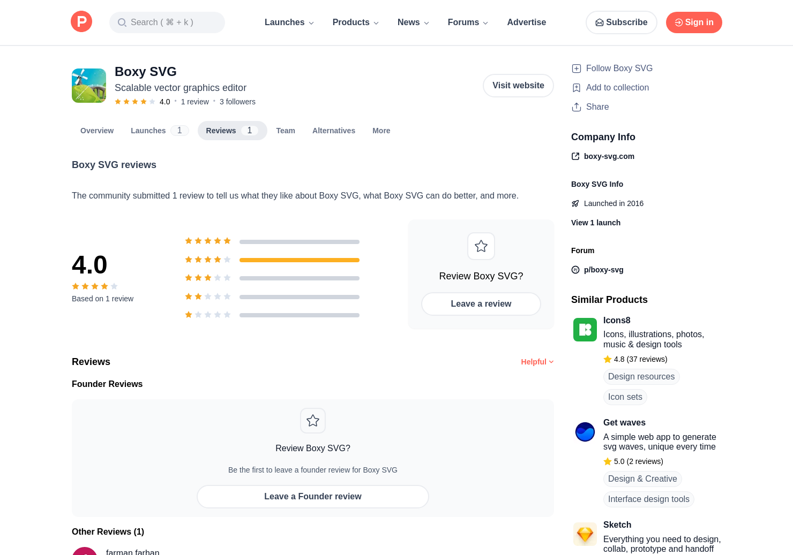Viewport: 793px width, 555px height.
Task: Open the Sketch product title
Action: click(x=617, y=525)
